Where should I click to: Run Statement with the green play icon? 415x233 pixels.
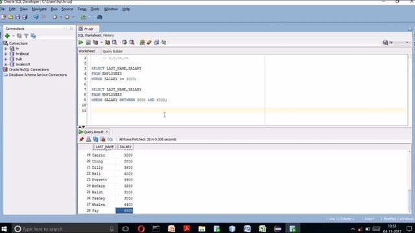(80, 43)
